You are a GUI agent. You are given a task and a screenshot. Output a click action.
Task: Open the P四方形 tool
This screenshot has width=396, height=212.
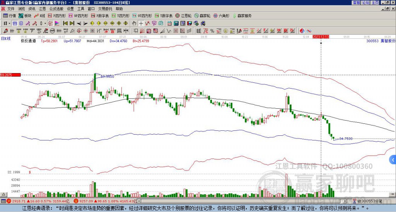pos(57,15)
